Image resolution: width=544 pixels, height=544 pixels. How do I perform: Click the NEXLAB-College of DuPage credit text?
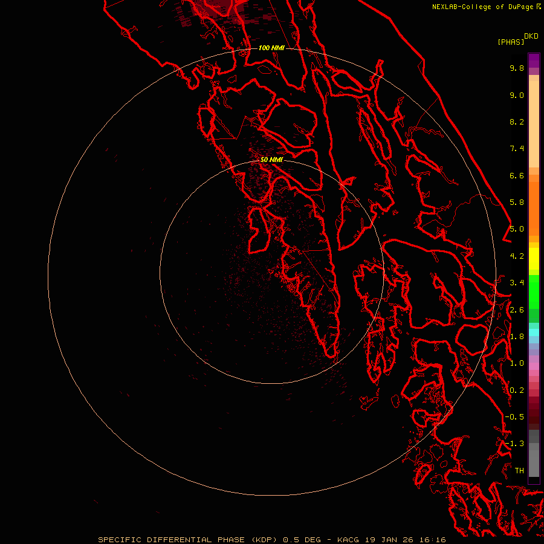[x=487, y=7]
